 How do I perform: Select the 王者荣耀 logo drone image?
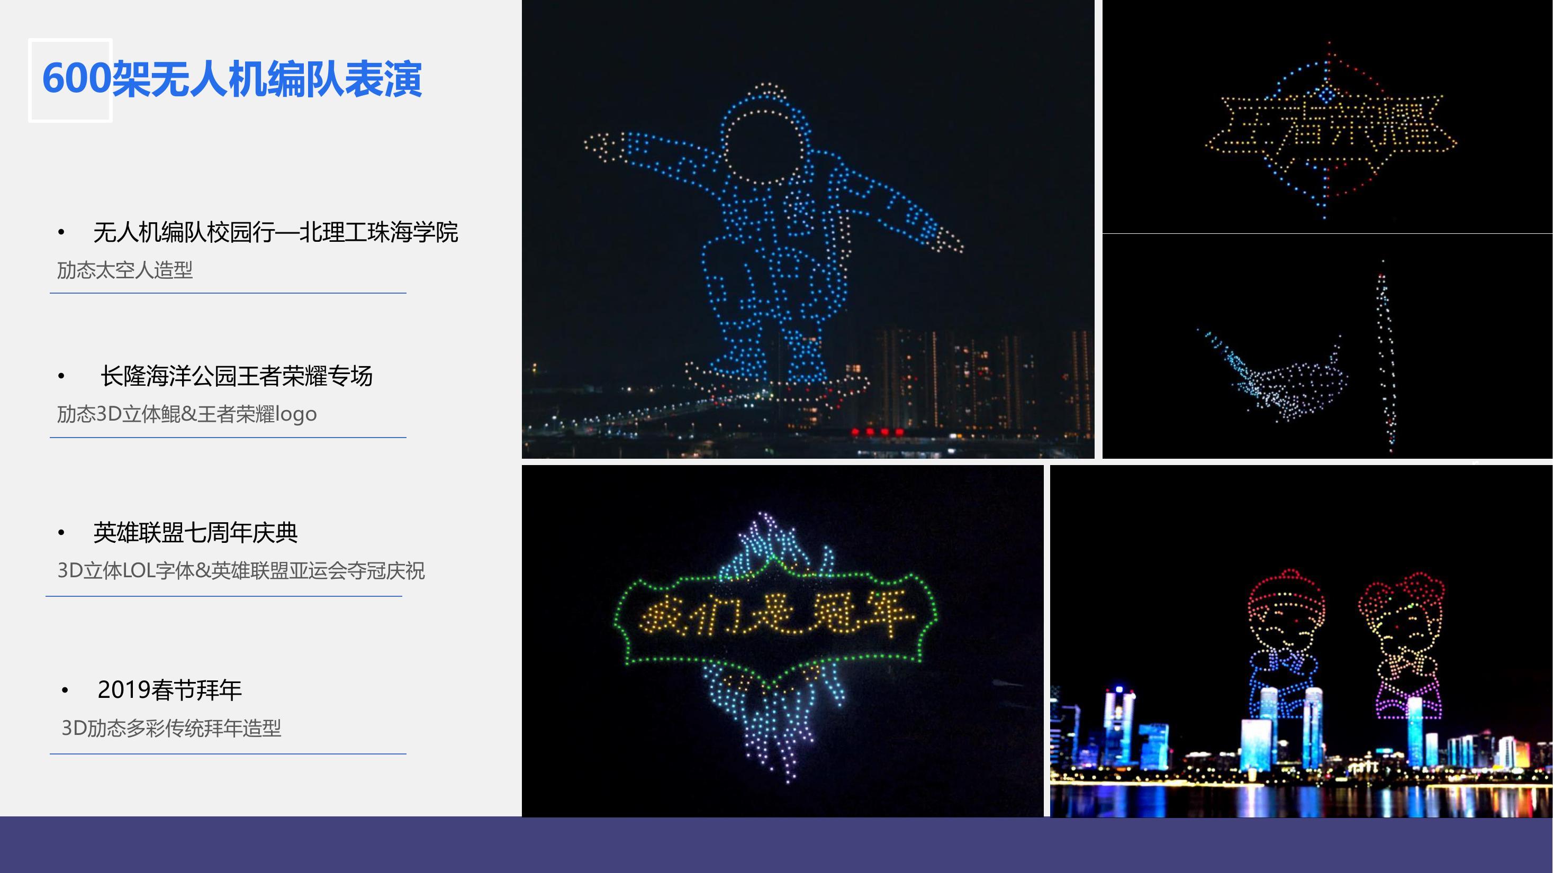pos(1328,116)
